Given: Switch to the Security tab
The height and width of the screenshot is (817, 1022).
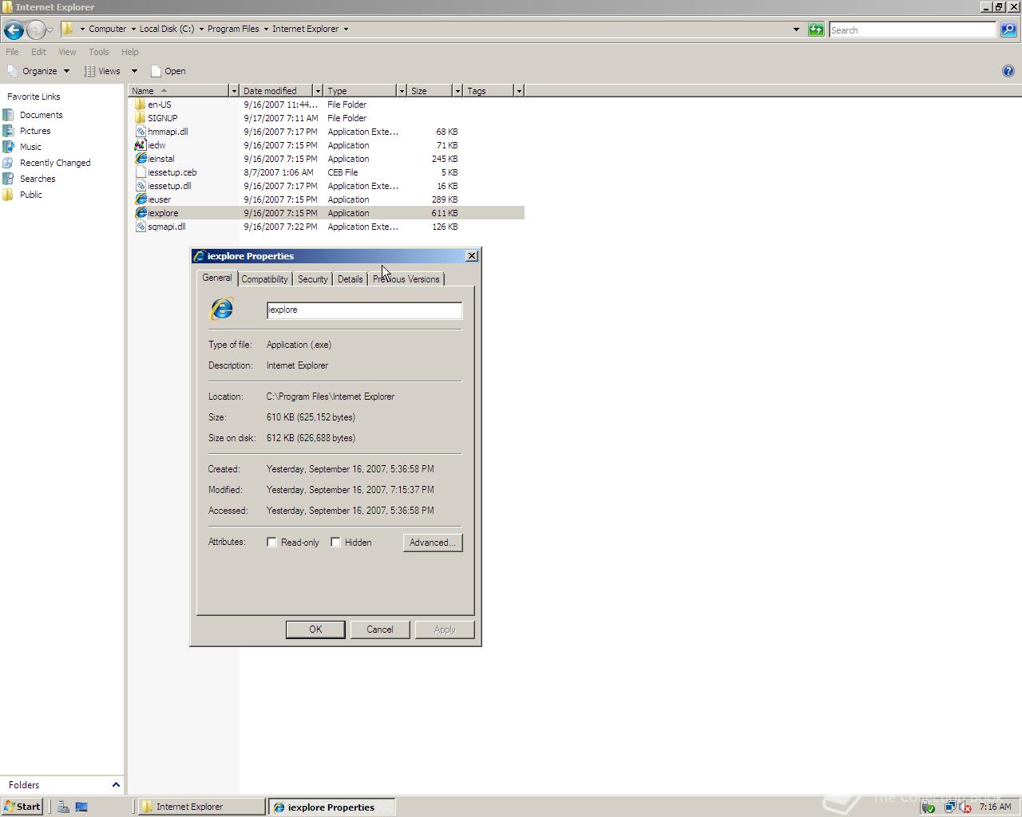Looking at the screenshot, I should (312, 279).
